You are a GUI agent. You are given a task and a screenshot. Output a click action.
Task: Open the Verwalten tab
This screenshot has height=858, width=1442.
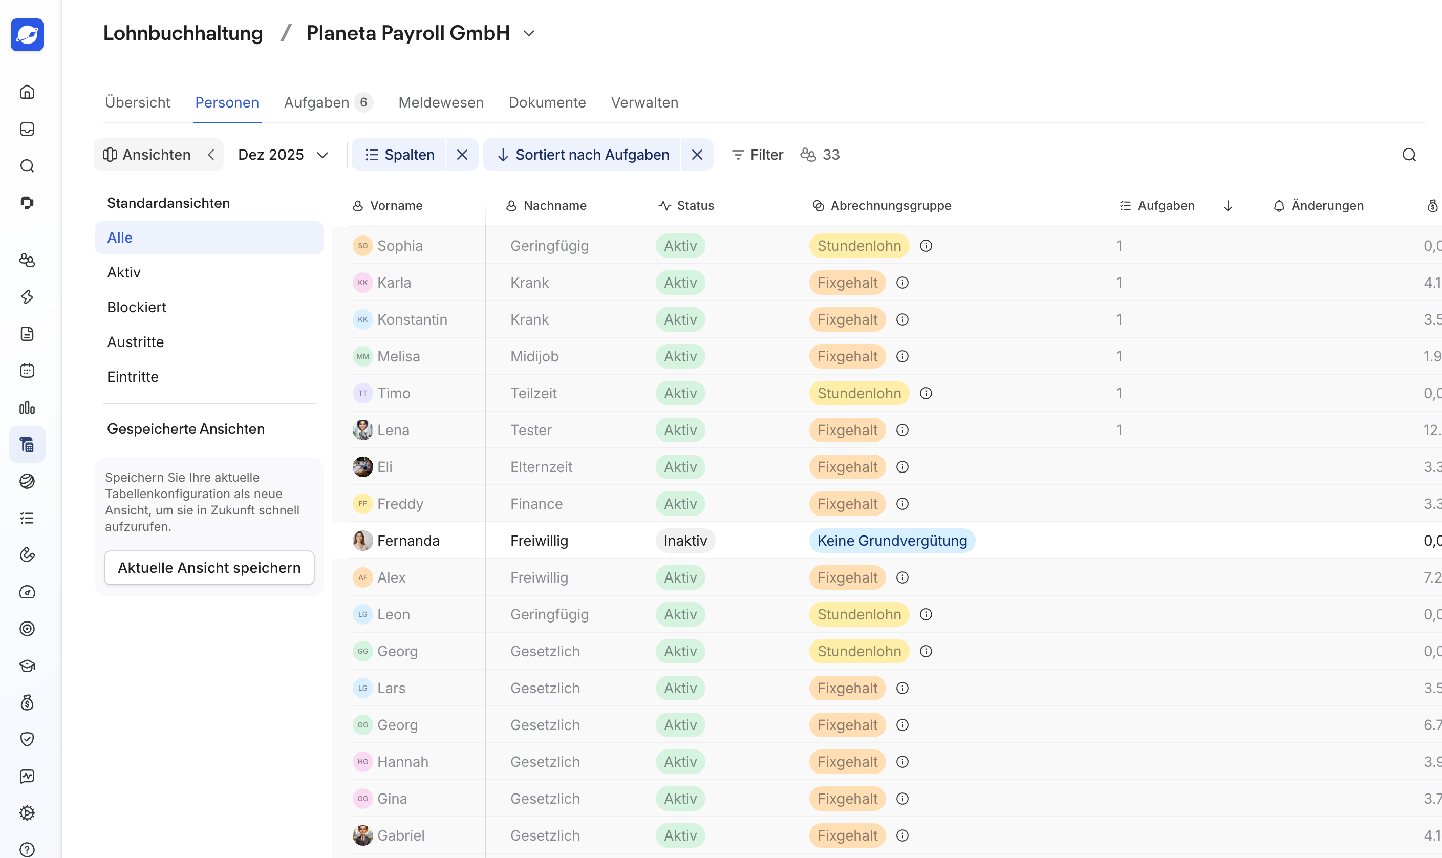pos(644,102)
